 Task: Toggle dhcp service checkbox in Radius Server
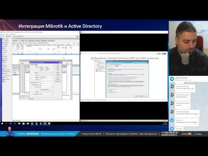[40, 70]
